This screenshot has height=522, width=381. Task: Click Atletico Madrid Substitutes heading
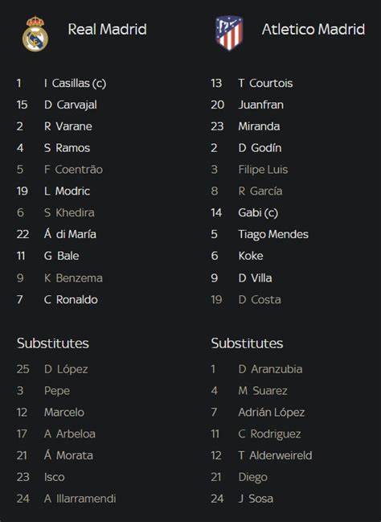[247, 343]
